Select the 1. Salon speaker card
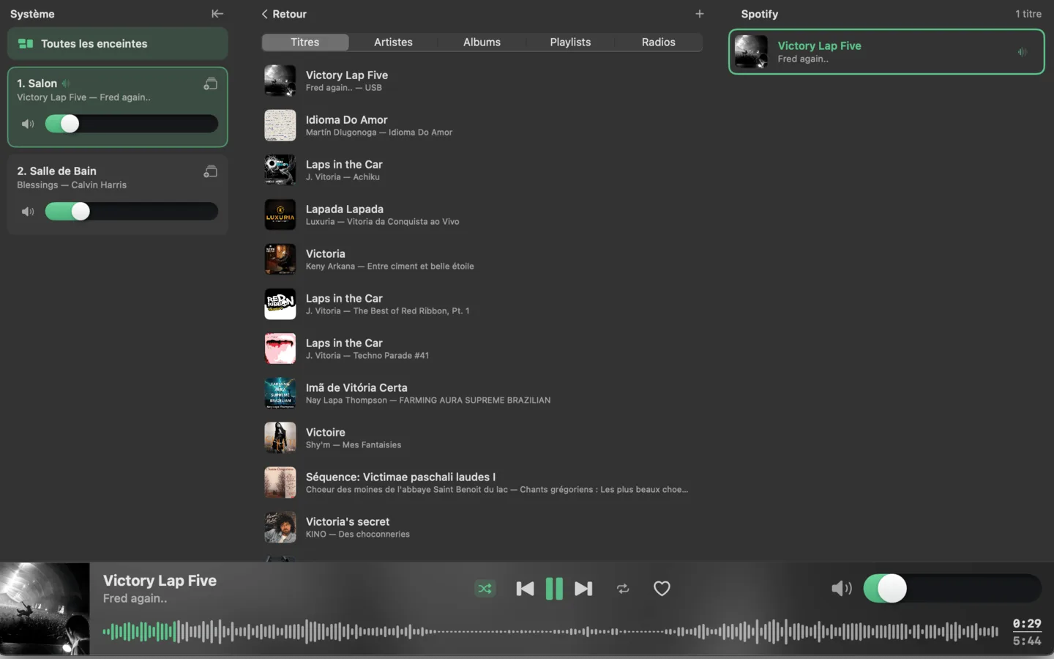This screenshot has width=1054, height=659. pos(118,108)
